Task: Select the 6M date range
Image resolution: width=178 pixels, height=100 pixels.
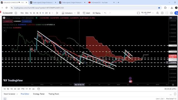Action: (19, 89)
